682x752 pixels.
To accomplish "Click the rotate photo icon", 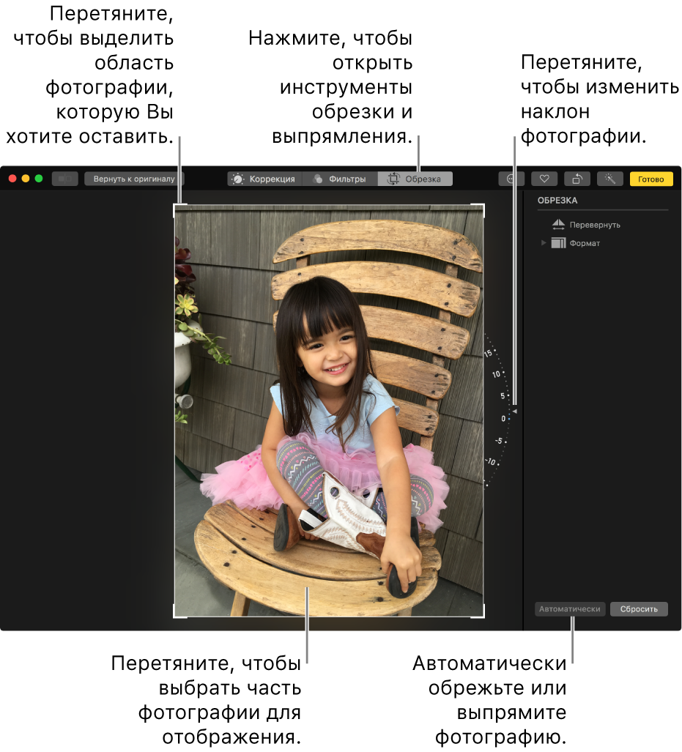I will pos(577,179).
